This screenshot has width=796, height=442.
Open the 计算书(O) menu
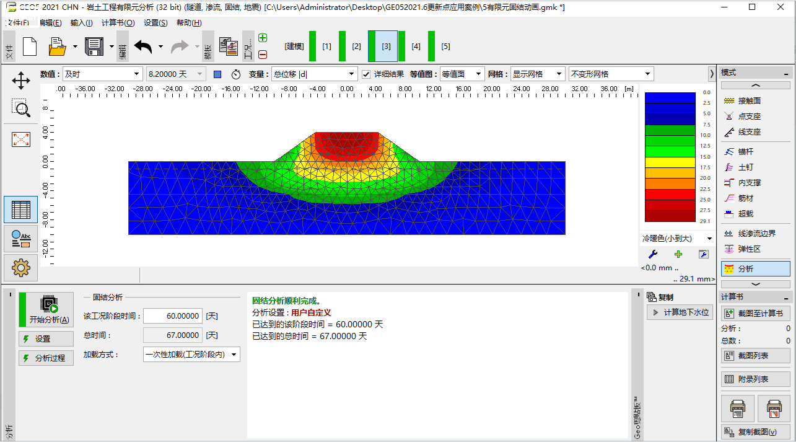(x=118, y=23)
